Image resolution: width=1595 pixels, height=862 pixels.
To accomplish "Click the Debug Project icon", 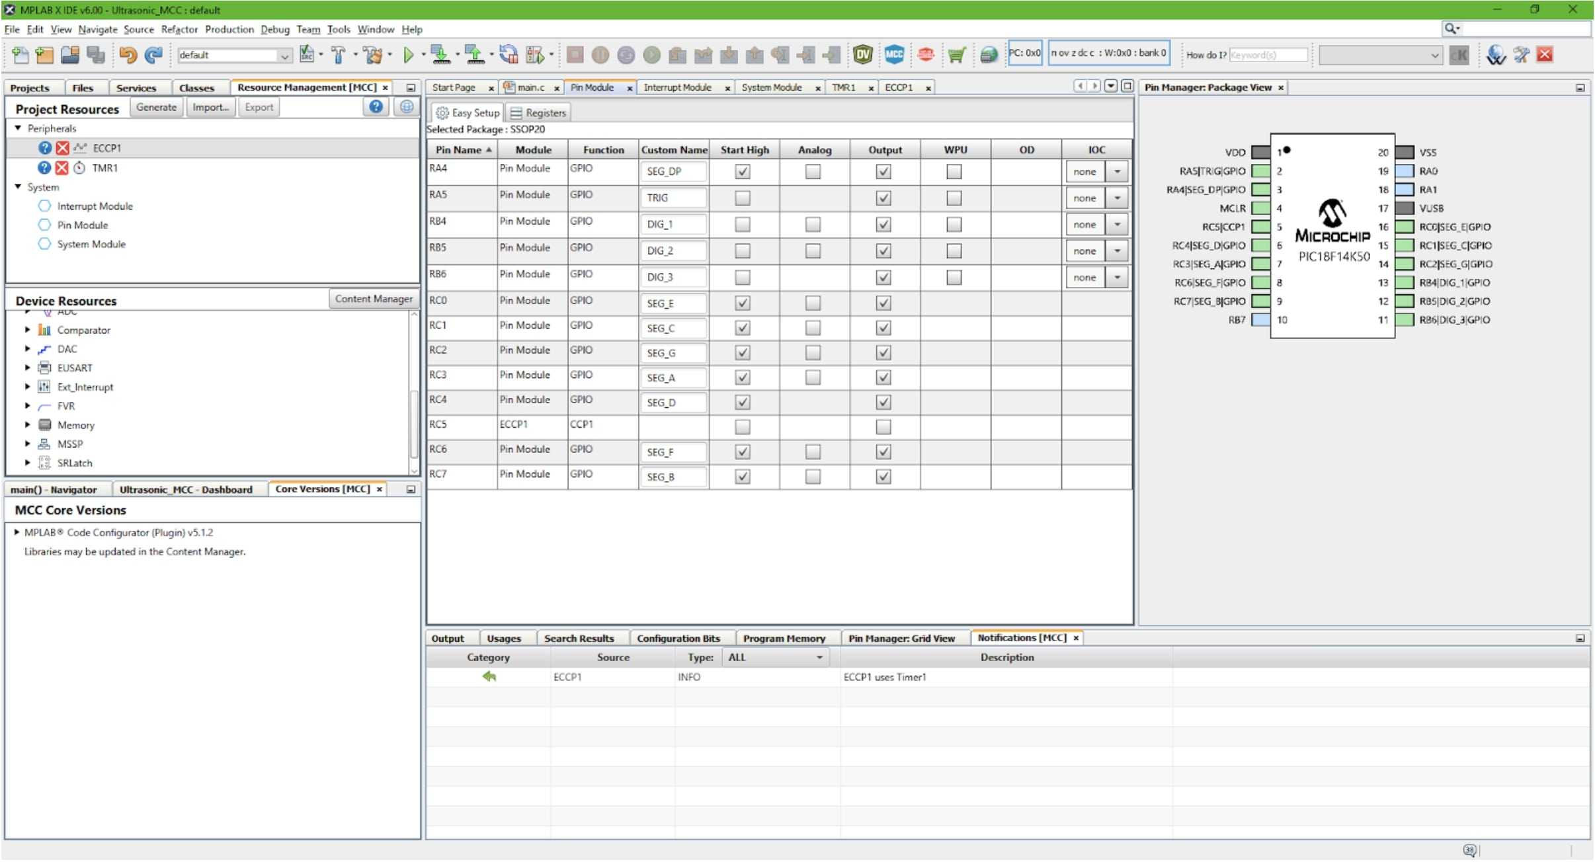I will coord(534,55).
